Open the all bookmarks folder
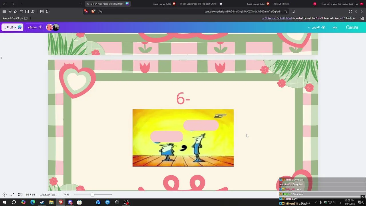366x206 pixels. tap(15, 18)
